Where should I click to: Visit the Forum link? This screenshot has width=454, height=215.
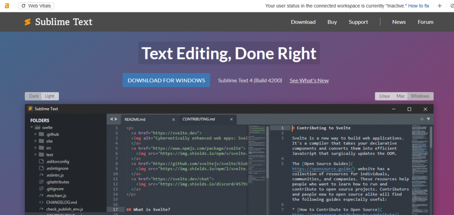click(x=425, y=22)
